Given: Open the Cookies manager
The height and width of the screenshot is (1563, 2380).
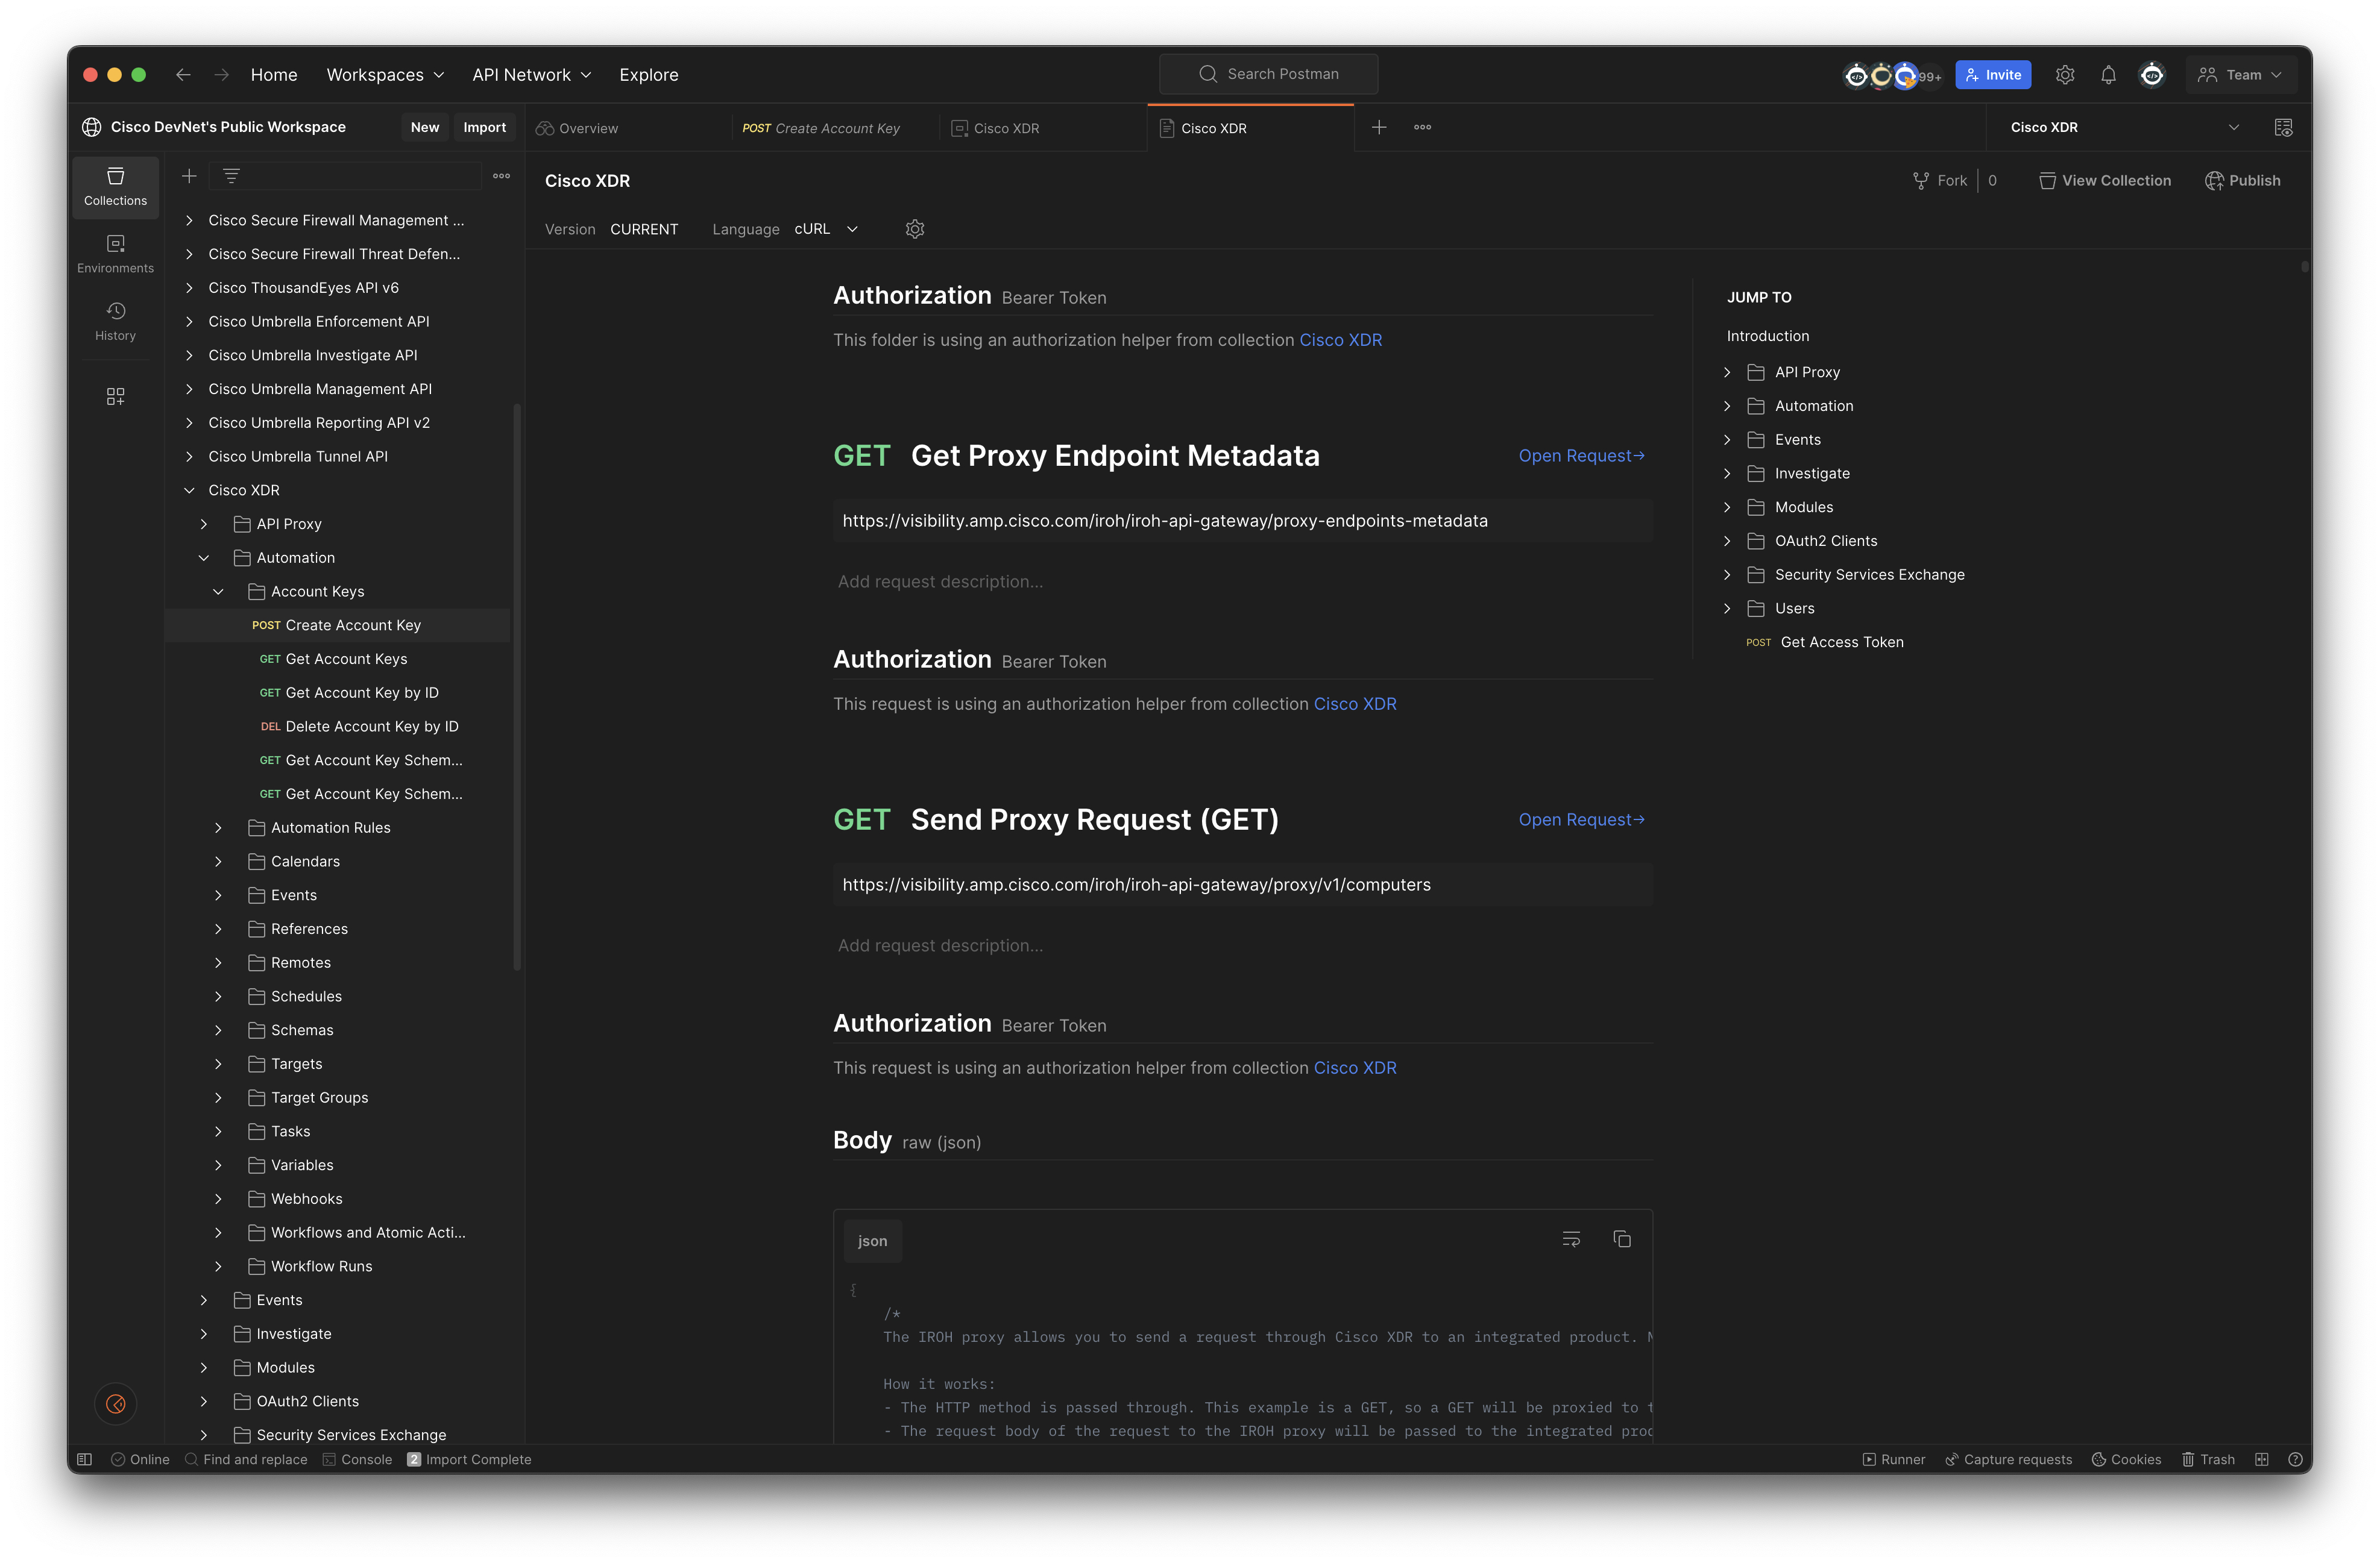Looking at the screenshot, I should click(x=2126, y=1459).
